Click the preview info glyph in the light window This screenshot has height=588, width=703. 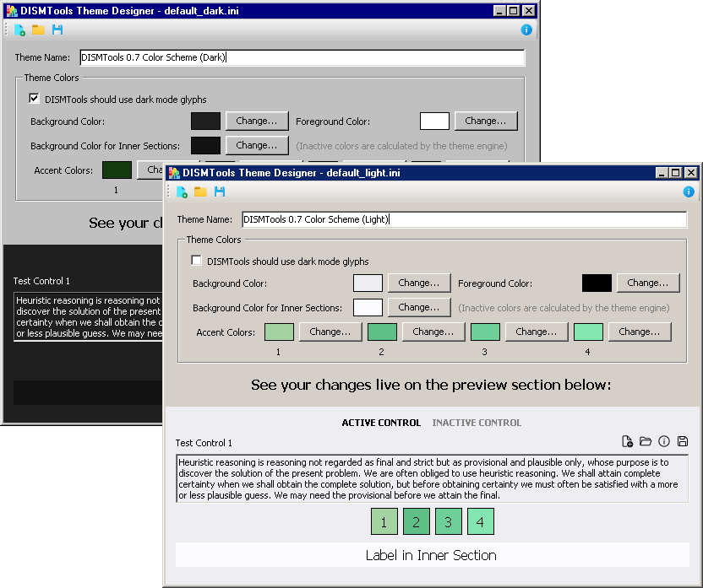click(x=664, y=442)
